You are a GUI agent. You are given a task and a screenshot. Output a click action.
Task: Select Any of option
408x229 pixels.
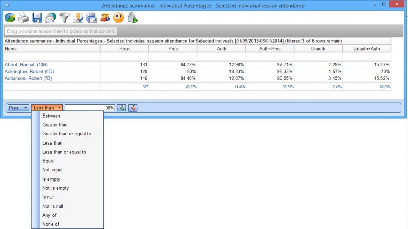click(49, 215)
